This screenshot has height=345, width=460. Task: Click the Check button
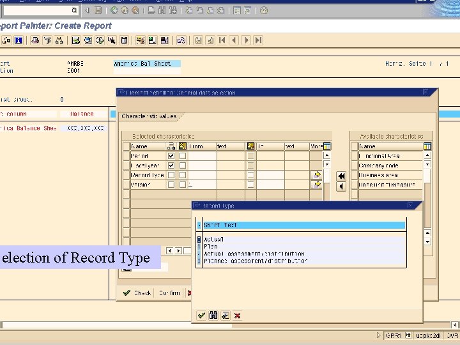tap(137, 293)
